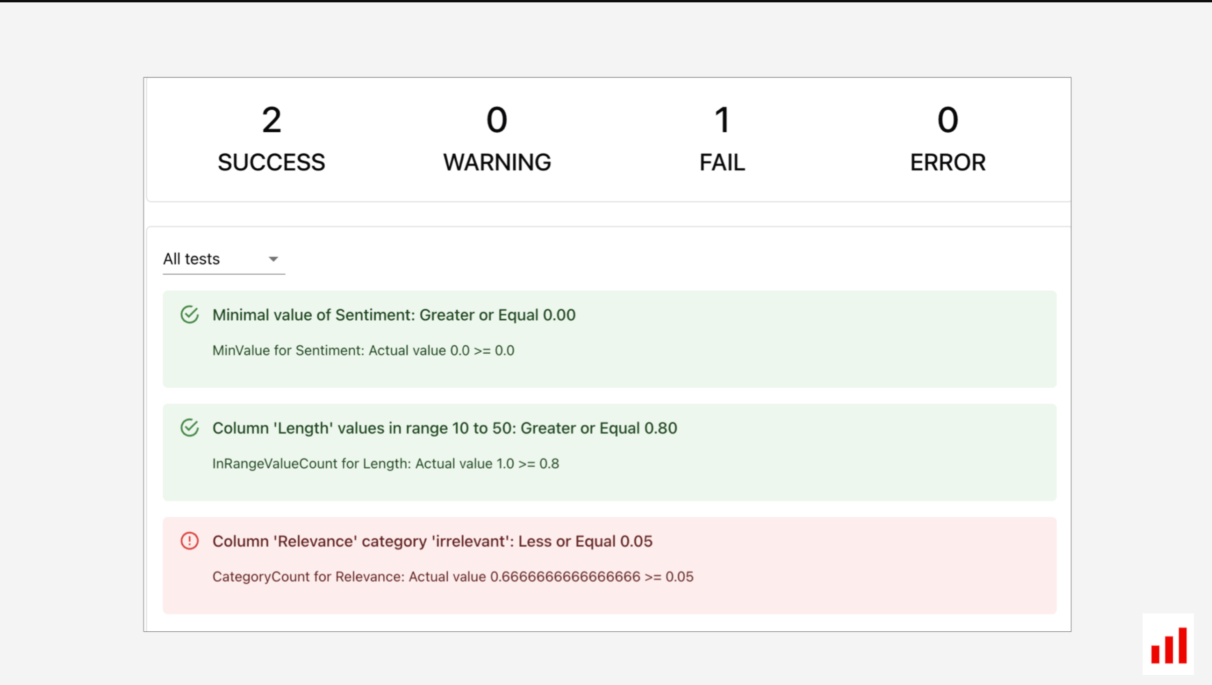
Task: Click the red bar chart logo icon
Action: click(x=1169, y=644)
